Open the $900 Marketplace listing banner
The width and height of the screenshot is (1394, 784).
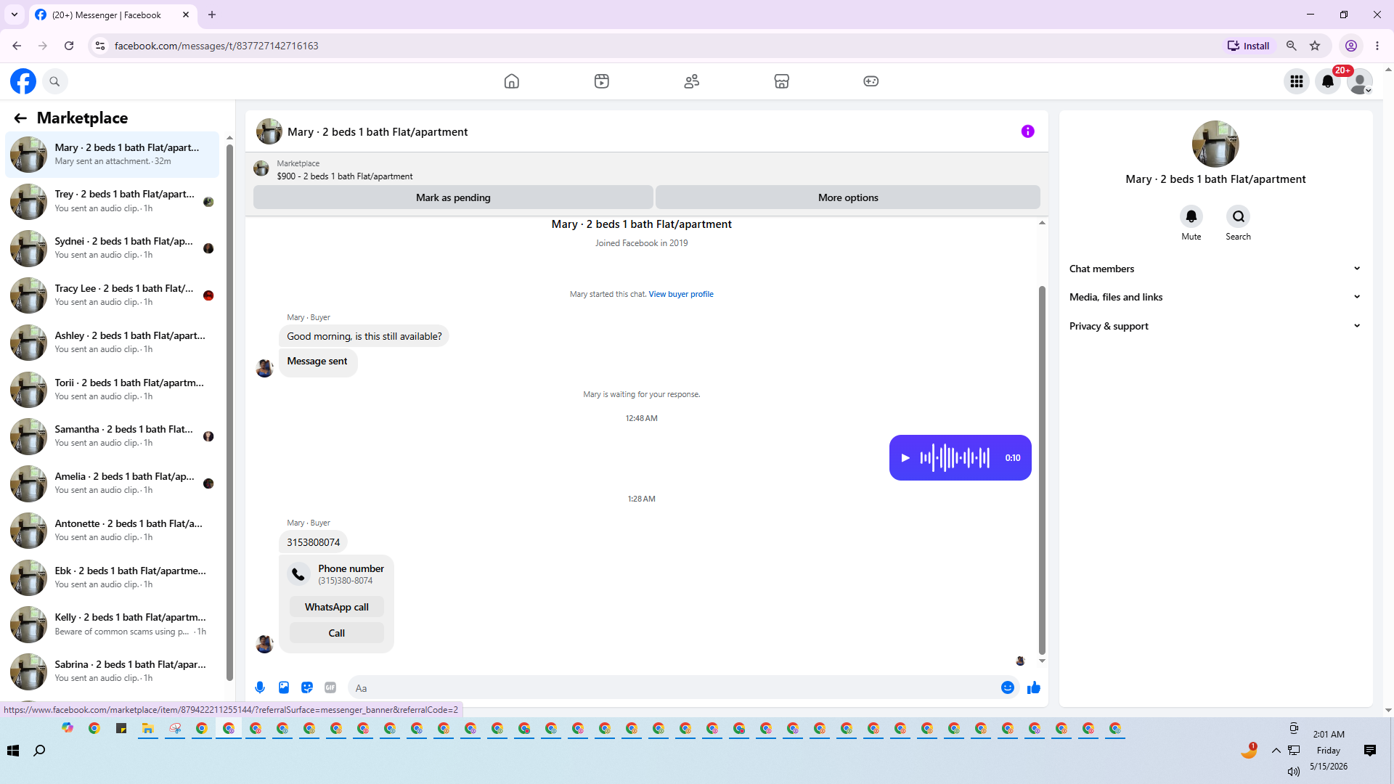(x=646, y=170)
